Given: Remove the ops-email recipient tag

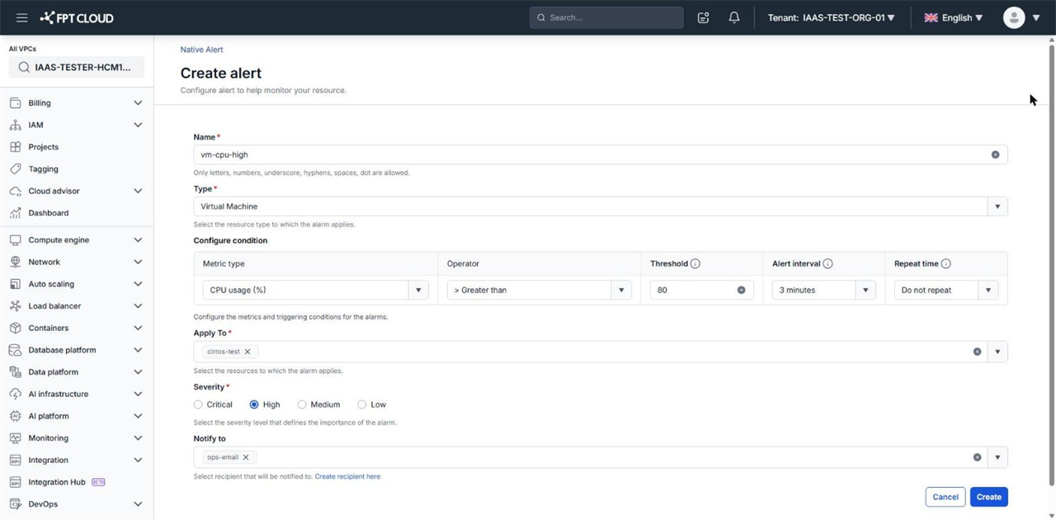Looking at the screenshot, I should [246, 457].
